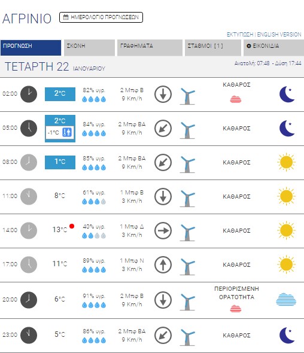Click the dark clock icon at 02:00
This screenshot has height=353, width=304.
[29, 94]
